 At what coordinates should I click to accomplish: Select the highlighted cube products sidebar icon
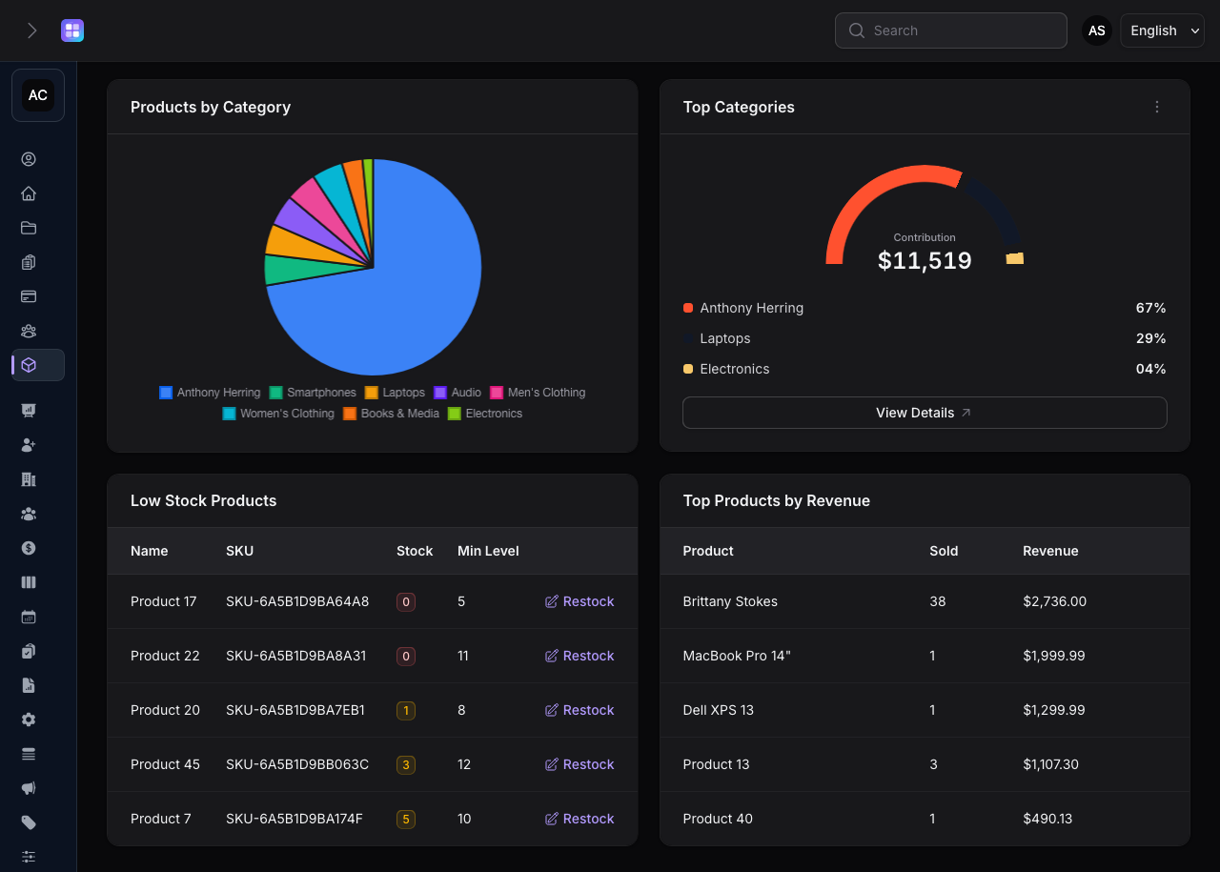[38, 365]
